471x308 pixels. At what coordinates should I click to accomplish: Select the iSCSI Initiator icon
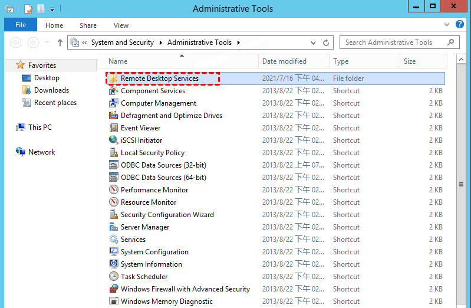(114, 140)
